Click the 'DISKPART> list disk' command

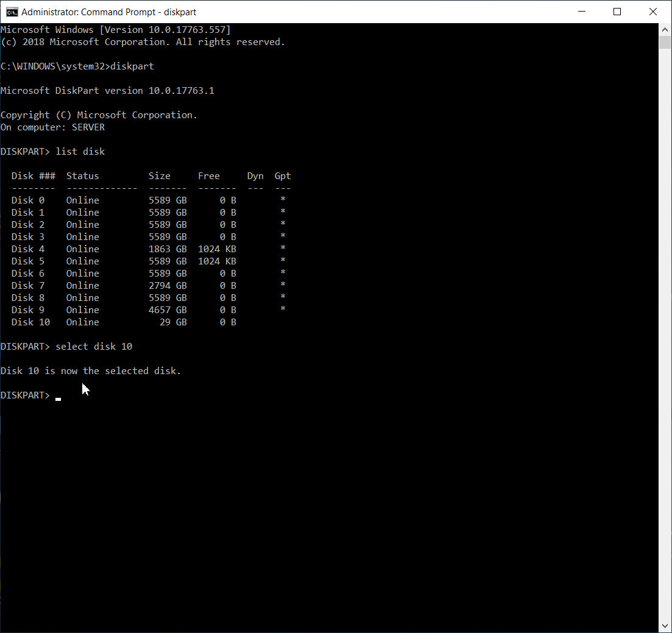[53, 152]
